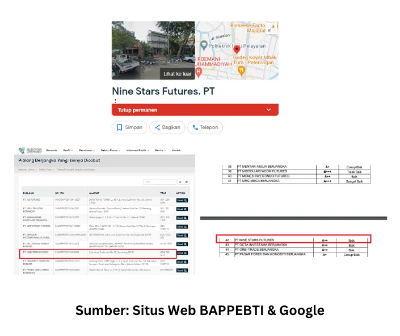
Task: Click the Pelaku Pasar breadcrumb link
Action: pyautogui.click(x=45, y=169)
